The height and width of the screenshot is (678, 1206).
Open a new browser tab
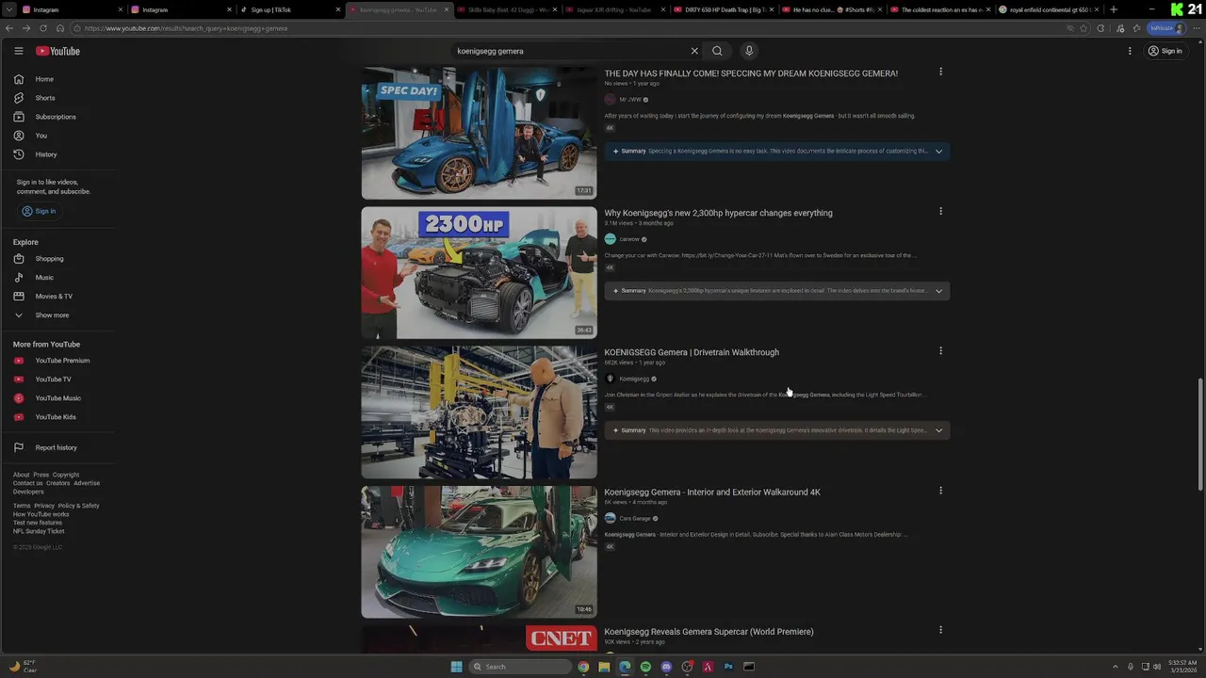[1114, 9]
